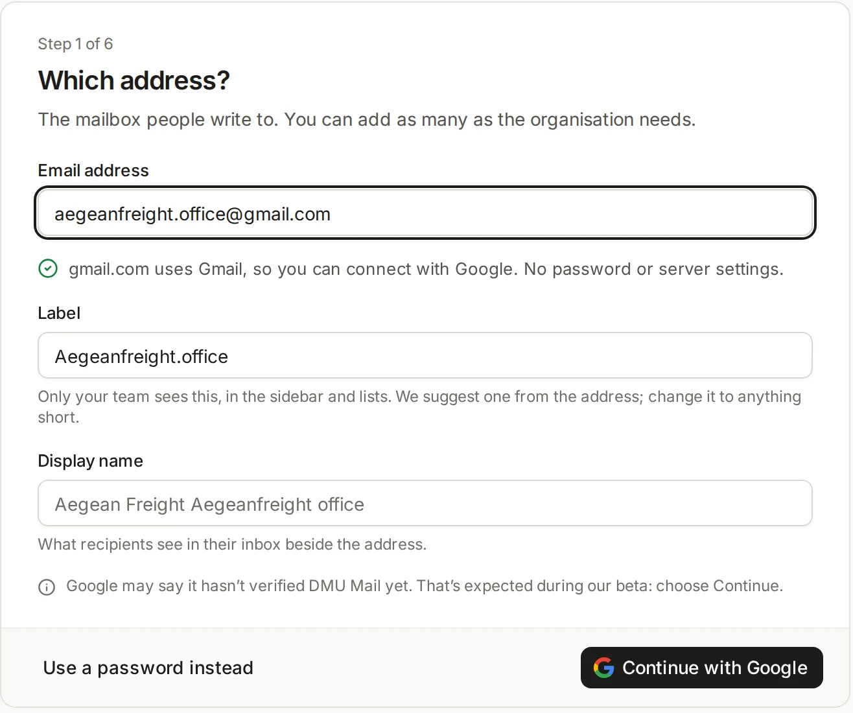The width and height of the screenshot is (853, 713).
Task: Click the Label field caption
Action: tap(59, 313)
